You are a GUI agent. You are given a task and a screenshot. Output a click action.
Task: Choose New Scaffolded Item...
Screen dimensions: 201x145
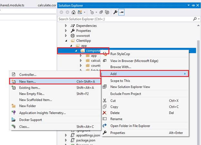(x=55, y=100)
